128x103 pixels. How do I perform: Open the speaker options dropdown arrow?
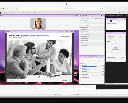(x=25, y=13)
